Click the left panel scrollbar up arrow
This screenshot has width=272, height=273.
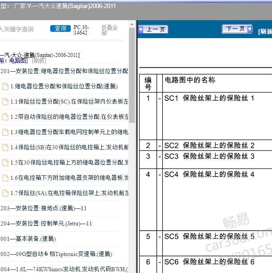click(x=132, y=24)
